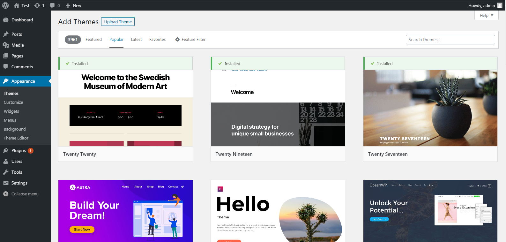The width and height of the screenshot is (506, 242).
Task: Open Widgets submenu item
Action: pos(11,111)
